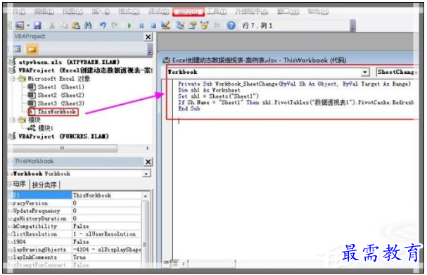Screen dimensions: 427x275
Task: Open the Properties Window toolbar icon
Action: pos(192,25)
